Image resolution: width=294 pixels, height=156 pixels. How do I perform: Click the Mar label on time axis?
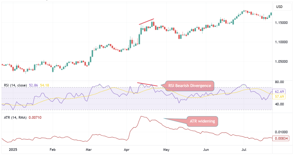pos(89,150)
